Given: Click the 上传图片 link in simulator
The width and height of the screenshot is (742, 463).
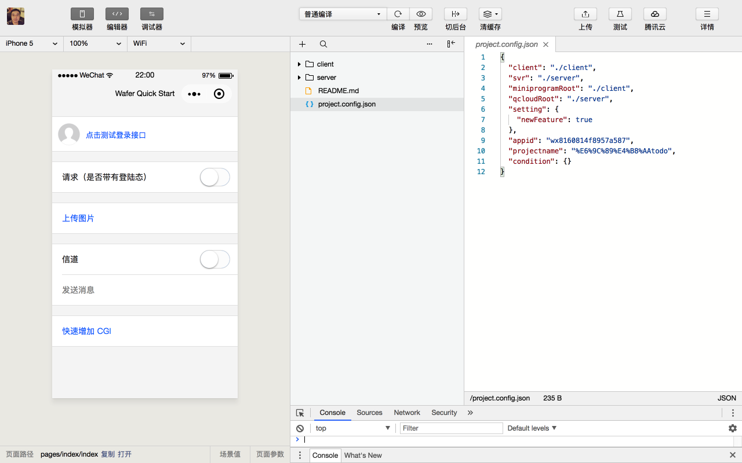Looking at the screenshot, I should pyautogui.click(x=78, y=218).
